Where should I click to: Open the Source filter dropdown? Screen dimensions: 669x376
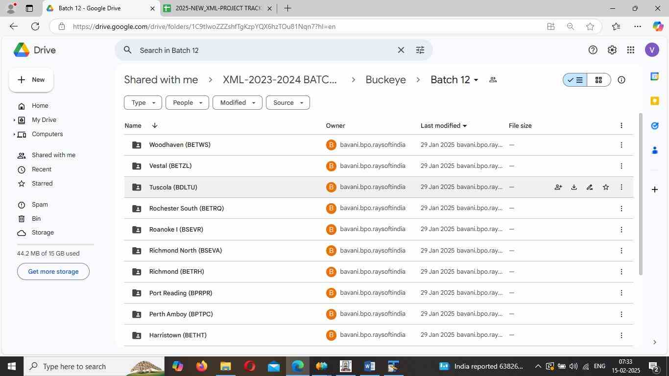point(287,103)
